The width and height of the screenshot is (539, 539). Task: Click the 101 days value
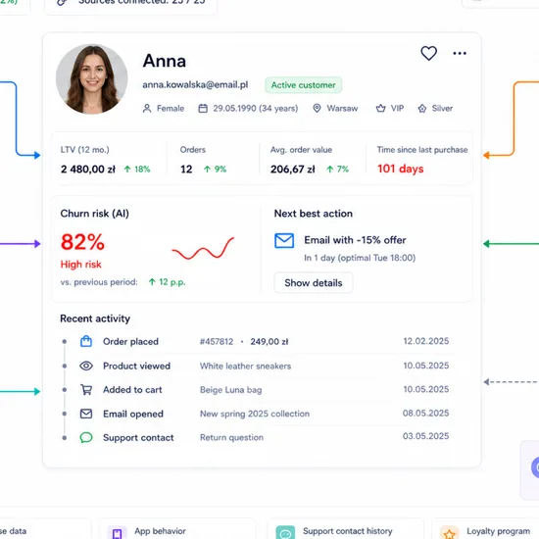coord(401,169)
